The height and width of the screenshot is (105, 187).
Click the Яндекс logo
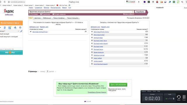pos(9,11)
